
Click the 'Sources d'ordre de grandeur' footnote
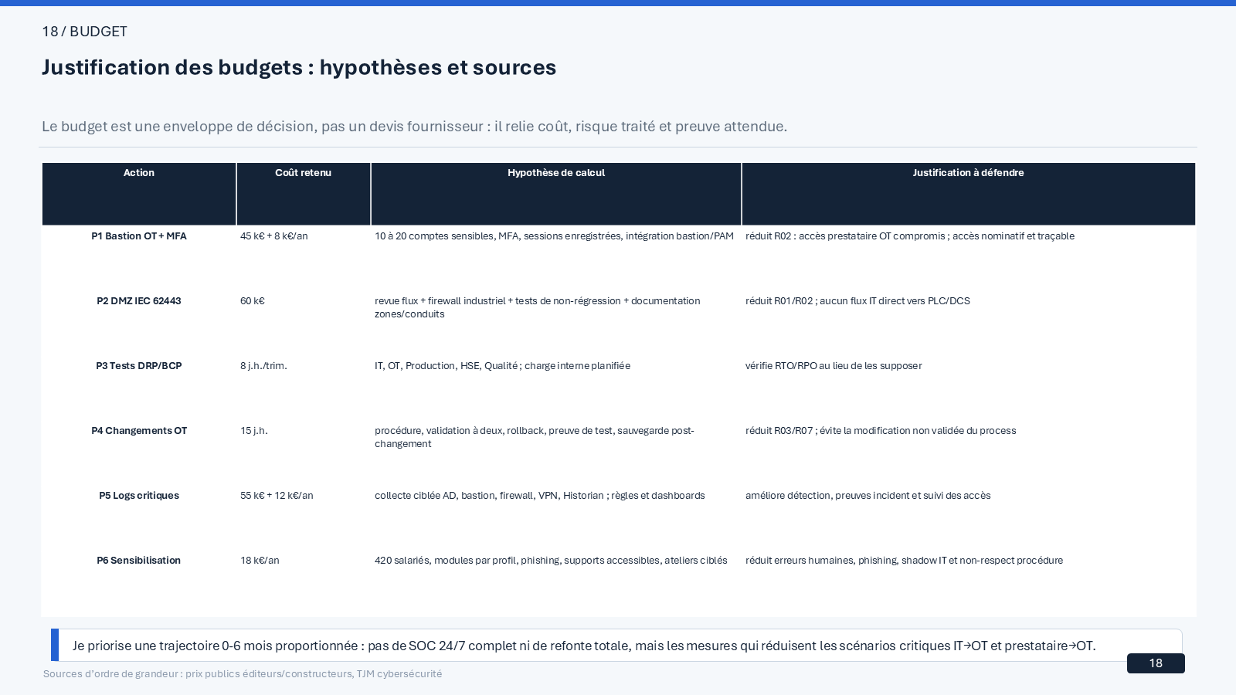tap(243, 674)
